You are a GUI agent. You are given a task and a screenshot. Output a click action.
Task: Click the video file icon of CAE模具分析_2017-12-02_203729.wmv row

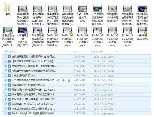coord(10,104)
